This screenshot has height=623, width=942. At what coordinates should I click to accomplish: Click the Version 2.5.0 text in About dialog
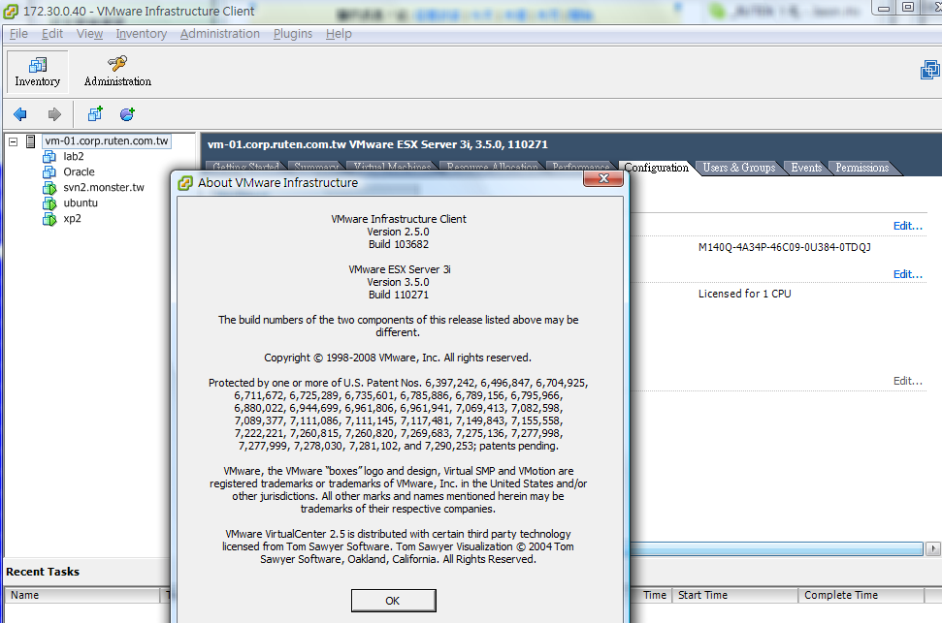399,232
